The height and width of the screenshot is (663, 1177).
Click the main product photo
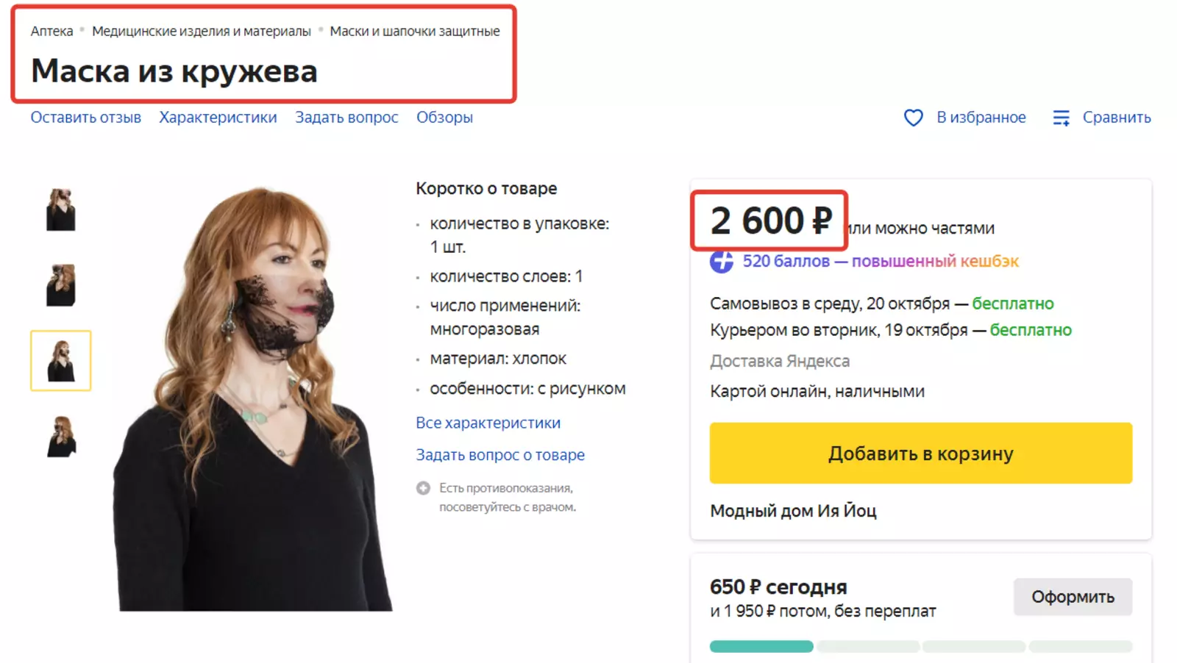[254, 397]
